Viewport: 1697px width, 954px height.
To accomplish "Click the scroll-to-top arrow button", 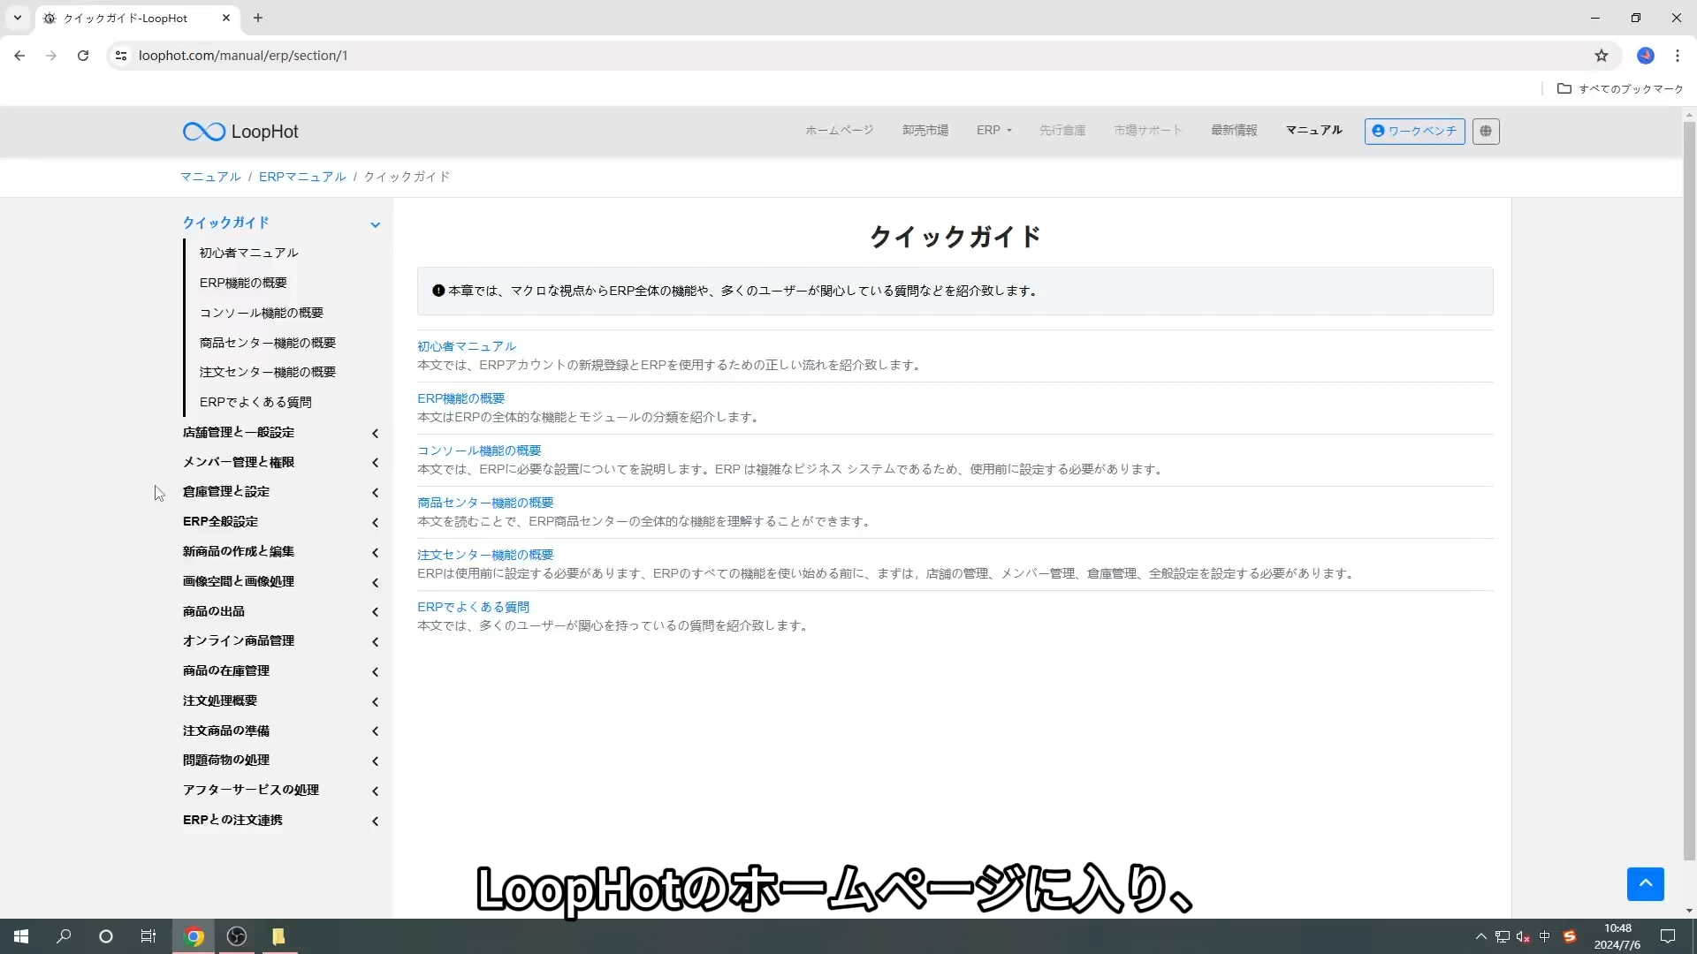I will (x=1646, y=883).
